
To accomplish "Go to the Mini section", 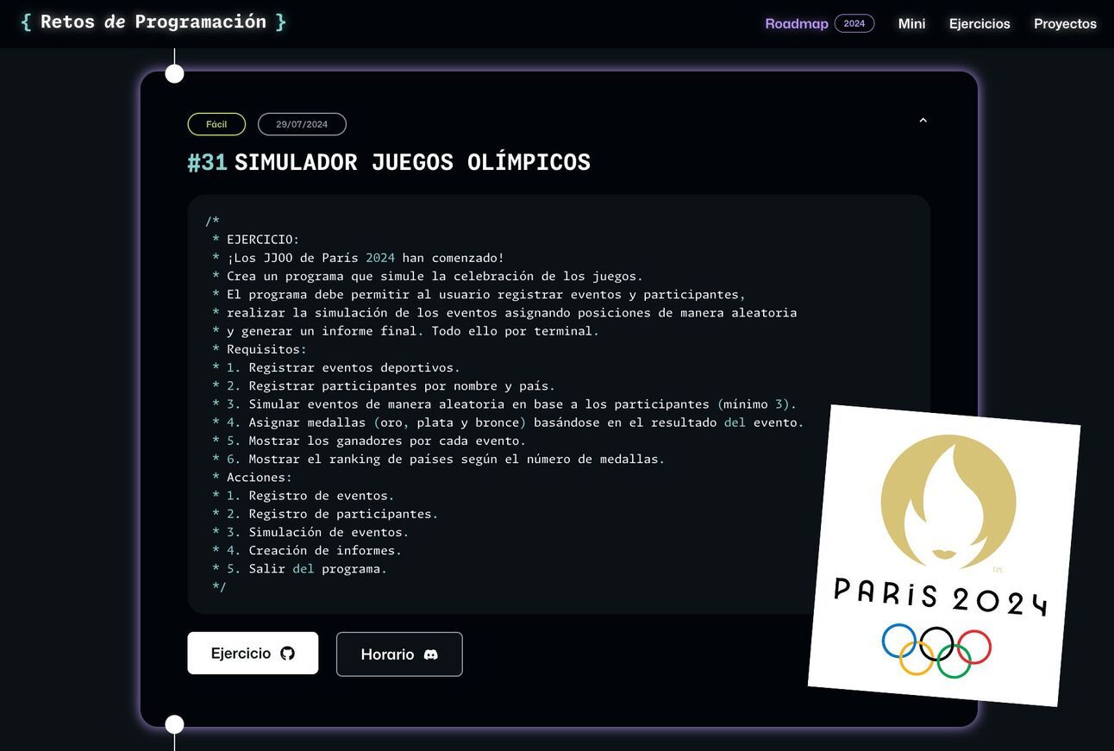I will click(x=911, y=23).
